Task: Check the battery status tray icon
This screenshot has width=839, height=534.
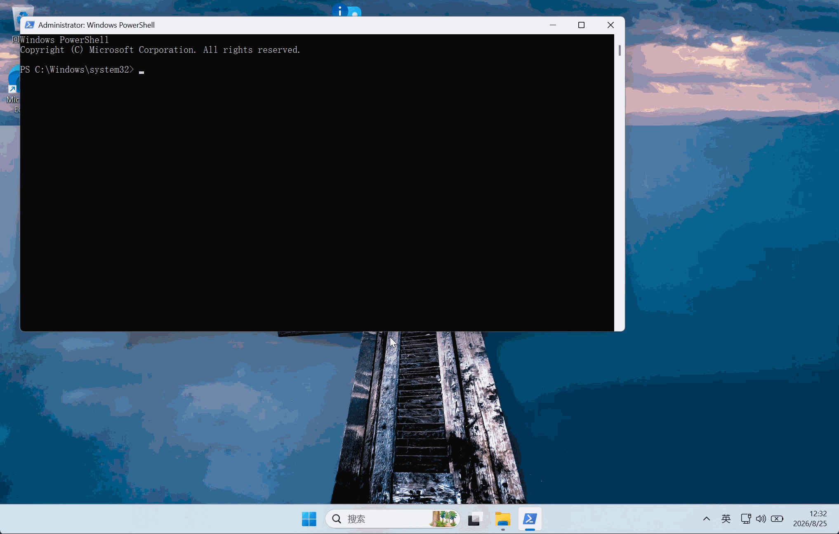Action: tap(777, 519)
